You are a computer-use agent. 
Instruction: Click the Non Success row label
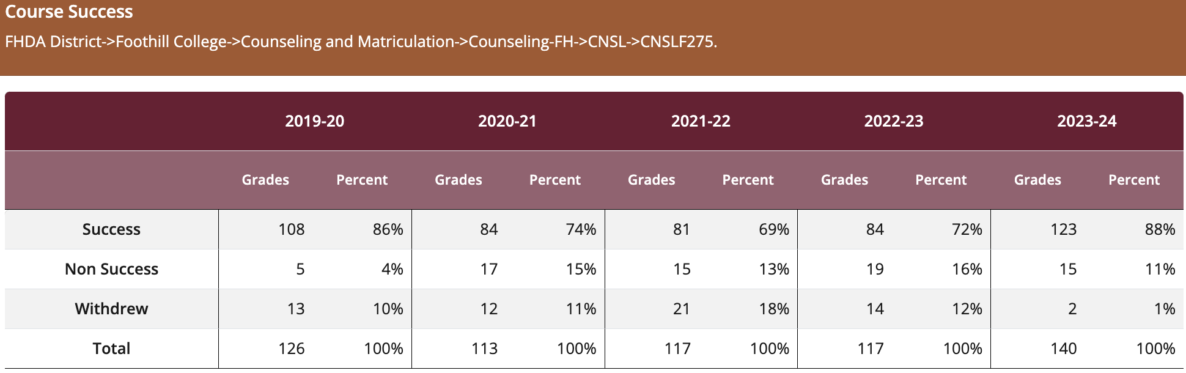(x=111, y=269)
